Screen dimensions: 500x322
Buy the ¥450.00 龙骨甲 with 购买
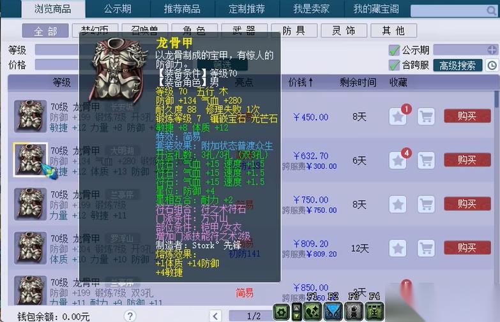tap(467, 116)
